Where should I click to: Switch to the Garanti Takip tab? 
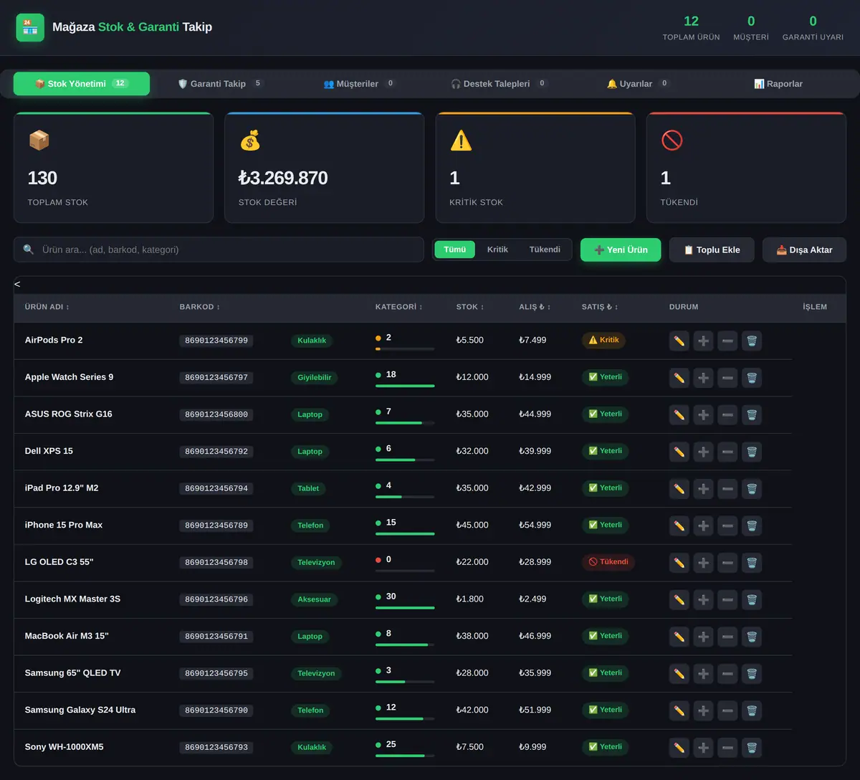[220, 84]
